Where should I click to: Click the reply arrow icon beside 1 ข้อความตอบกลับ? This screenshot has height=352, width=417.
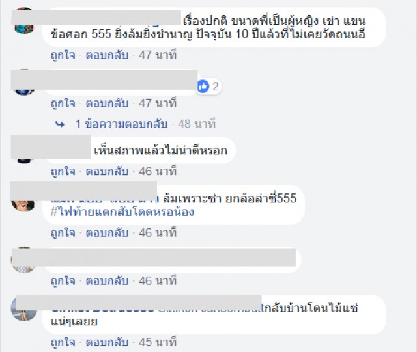point(60,124)
